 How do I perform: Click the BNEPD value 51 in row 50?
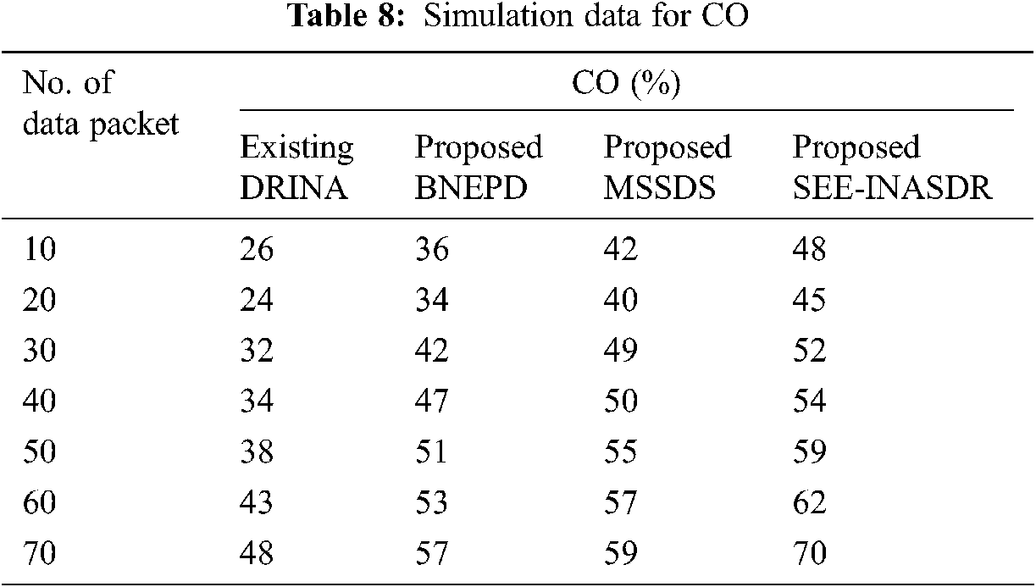point(431,453)
